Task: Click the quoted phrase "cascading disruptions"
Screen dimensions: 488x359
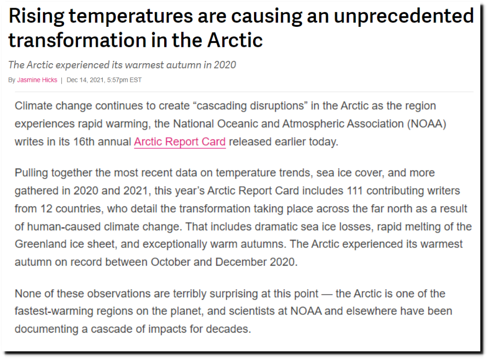Action: pyautogui.click(x=250, y=106)
